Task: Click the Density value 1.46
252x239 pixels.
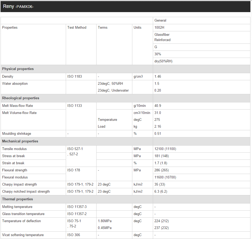Action: click(x=158, y=77)
